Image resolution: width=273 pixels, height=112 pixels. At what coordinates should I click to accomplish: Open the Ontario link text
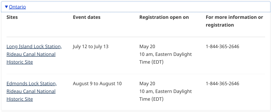pyautogui.click(x=17, y=7)
